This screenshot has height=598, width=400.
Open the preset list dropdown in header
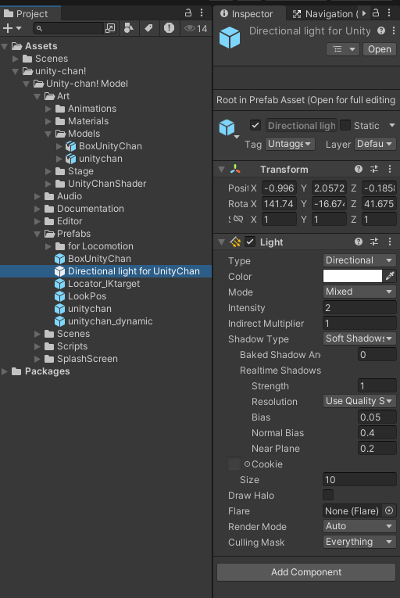pyautogui.click(x=343, y=49)
